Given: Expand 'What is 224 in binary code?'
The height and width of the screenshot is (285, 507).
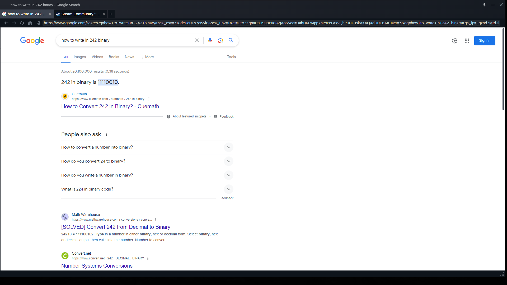Looking at the screenshot, I should pyautogui.click(x=228, y=189).
